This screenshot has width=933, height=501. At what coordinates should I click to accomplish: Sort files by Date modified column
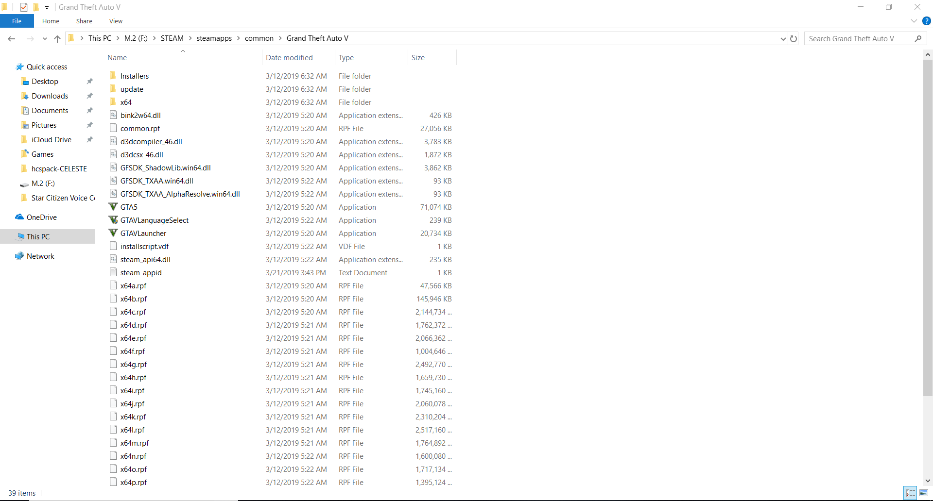(298, 57)
